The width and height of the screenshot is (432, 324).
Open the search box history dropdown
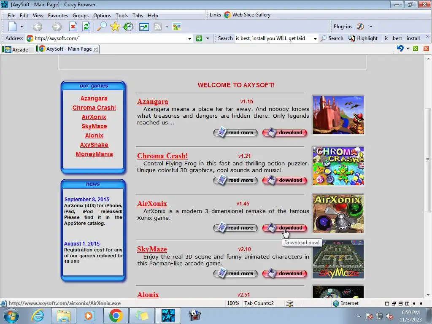[x=315, y=38]
